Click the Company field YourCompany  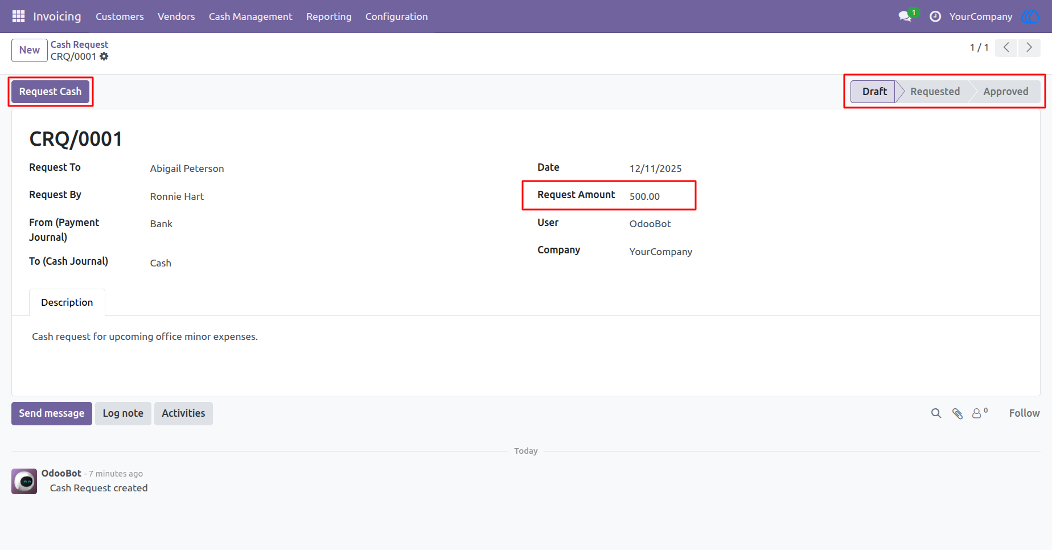[661, 252]
